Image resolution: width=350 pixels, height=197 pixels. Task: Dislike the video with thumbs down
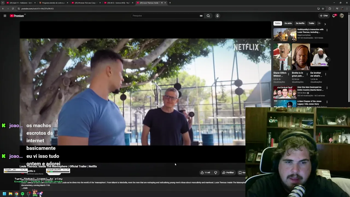click(x=215, y=173)
